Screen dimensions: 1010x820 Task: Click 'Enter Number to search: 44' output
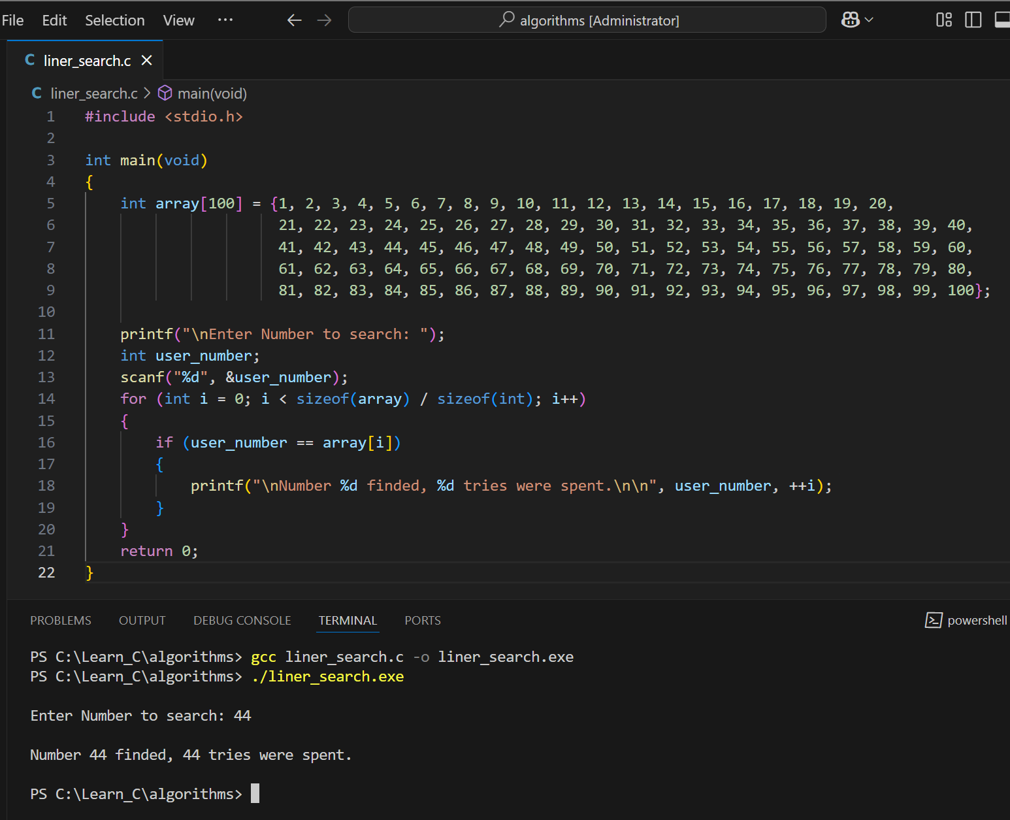tap(140, 716)
